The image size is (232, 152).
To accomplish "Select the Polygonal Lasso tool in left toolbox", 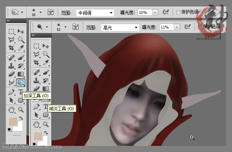I will click(x=11, y=40).
